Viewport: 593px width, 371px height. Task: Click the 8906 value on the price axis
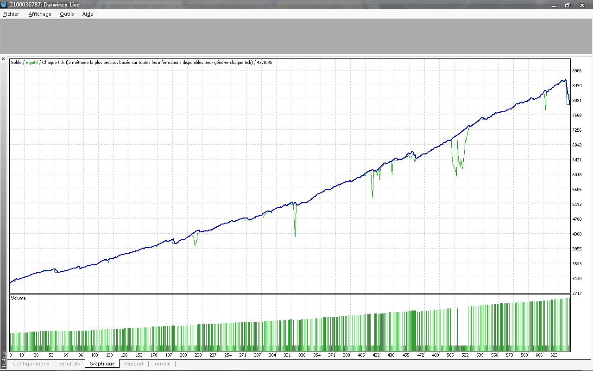click(x=577, y=70)
